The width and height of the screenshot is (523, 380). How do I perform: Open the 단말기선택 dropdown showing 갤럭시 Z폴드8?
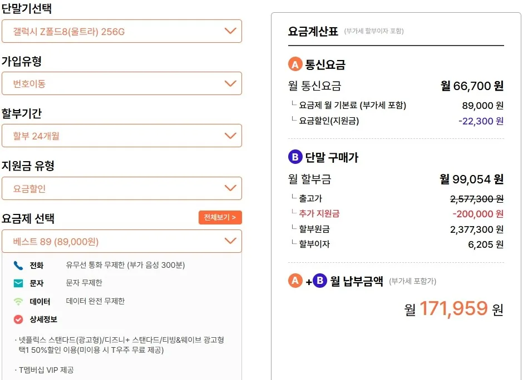(x=122, y=31)
